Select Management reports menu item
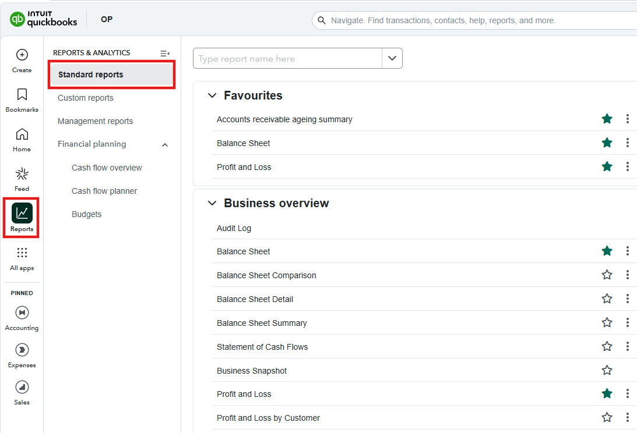This screenshot has height=433, width=637. [x=95, y=121]
